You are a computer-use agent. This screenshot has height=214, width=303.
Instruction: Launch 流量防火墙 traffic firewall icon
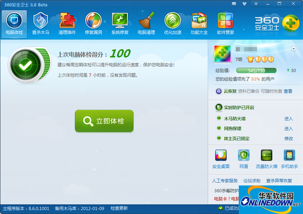tap(266, 156)
